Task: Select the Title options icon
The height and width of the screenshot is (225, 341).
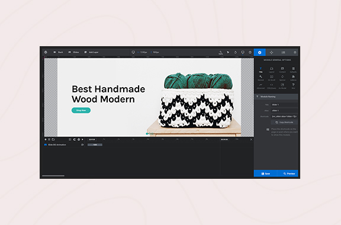Action: (x=260, y=70)
